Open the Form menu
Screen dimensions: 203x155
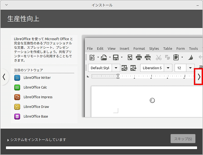(x=180, y=48)
